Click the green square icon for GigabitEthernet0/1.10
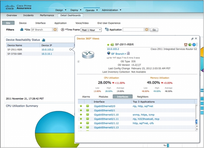This screenshot has width=204, height=148. tap(88, 115)
